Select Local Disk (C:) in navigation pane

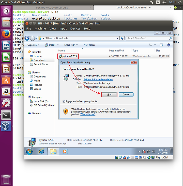(41, 101)
